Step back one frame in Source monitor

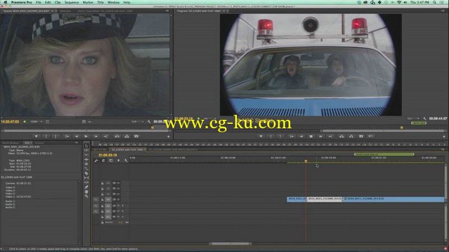tap(76, 137)
